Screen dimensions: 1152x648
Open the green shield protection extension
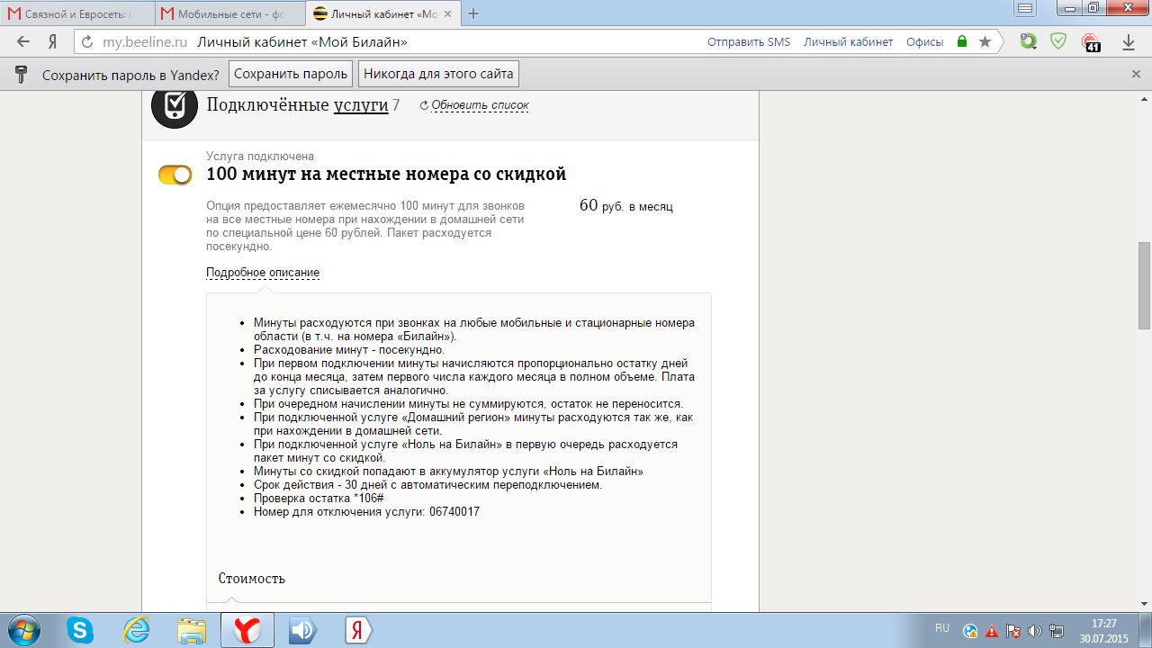click(1058, 41)
